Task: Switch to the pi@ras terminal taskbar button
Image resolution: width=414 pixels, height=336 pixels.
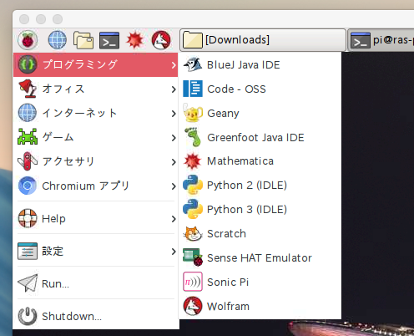Action: (381, 40)
